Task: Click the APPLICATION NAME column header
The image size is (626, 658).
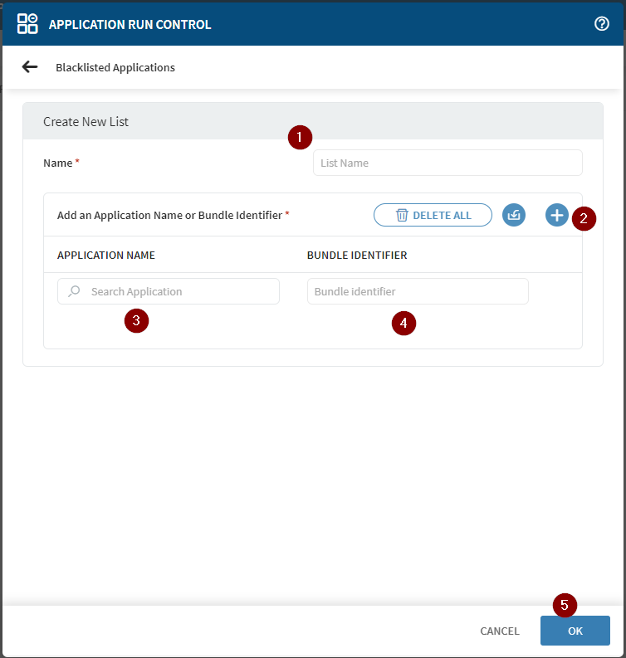Action: tap(106, 255)
